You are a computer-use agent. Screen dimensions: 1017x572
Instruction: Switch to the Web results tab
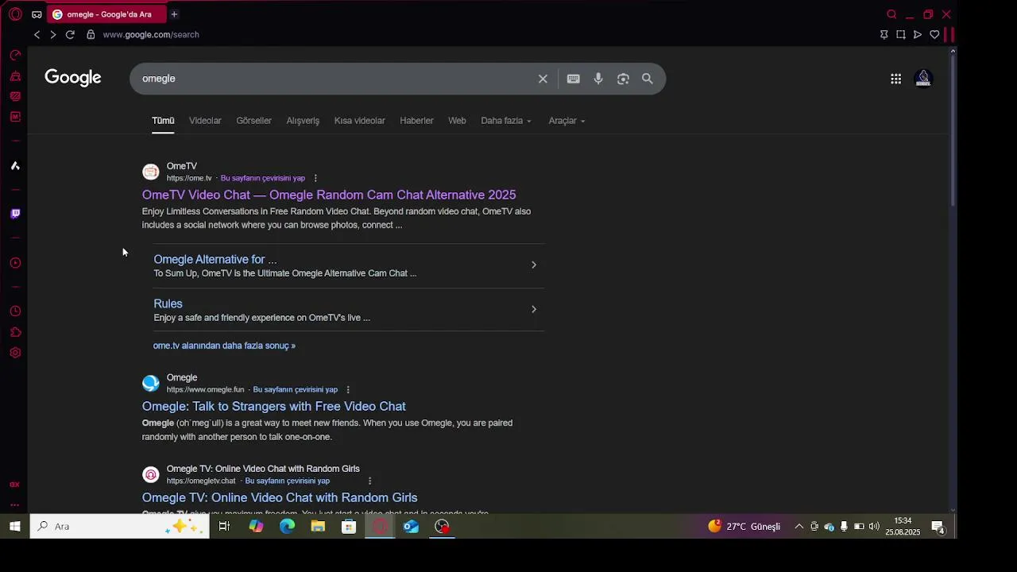coord(457,121)
